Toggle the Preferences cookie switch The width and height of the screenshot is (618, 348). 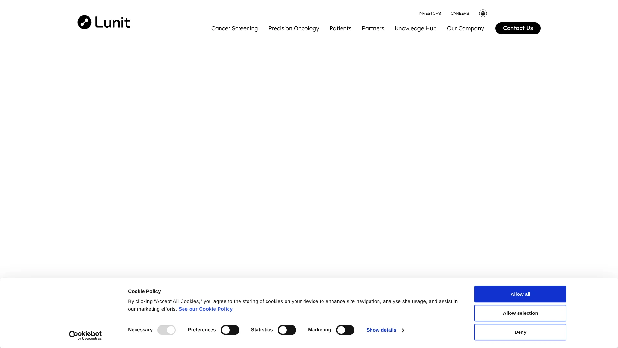230,330
